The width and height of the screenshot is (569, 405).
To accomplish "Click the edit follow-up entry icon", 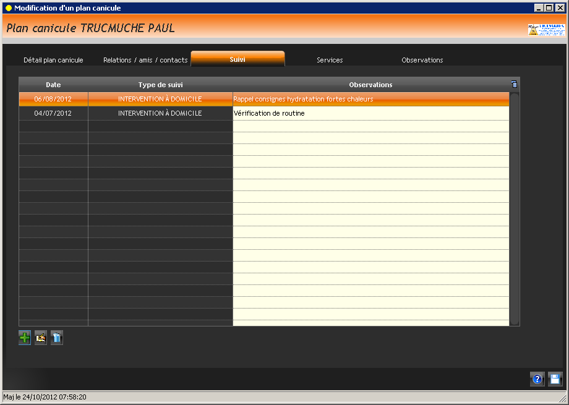I will [x=41, y=338].
